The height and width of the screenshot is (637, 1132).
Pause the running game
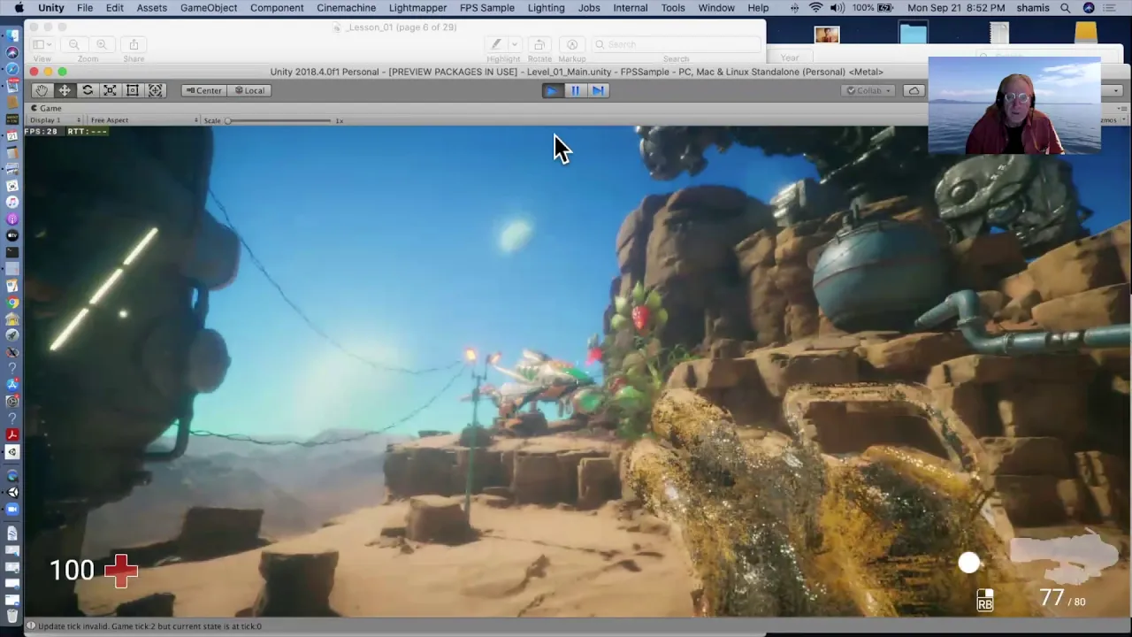(x=575, y=90)
